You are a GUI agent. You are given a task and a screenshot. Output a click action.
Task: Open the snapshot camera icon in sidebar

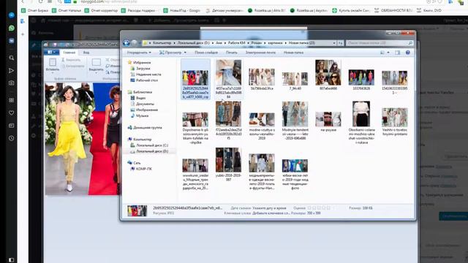12,83
